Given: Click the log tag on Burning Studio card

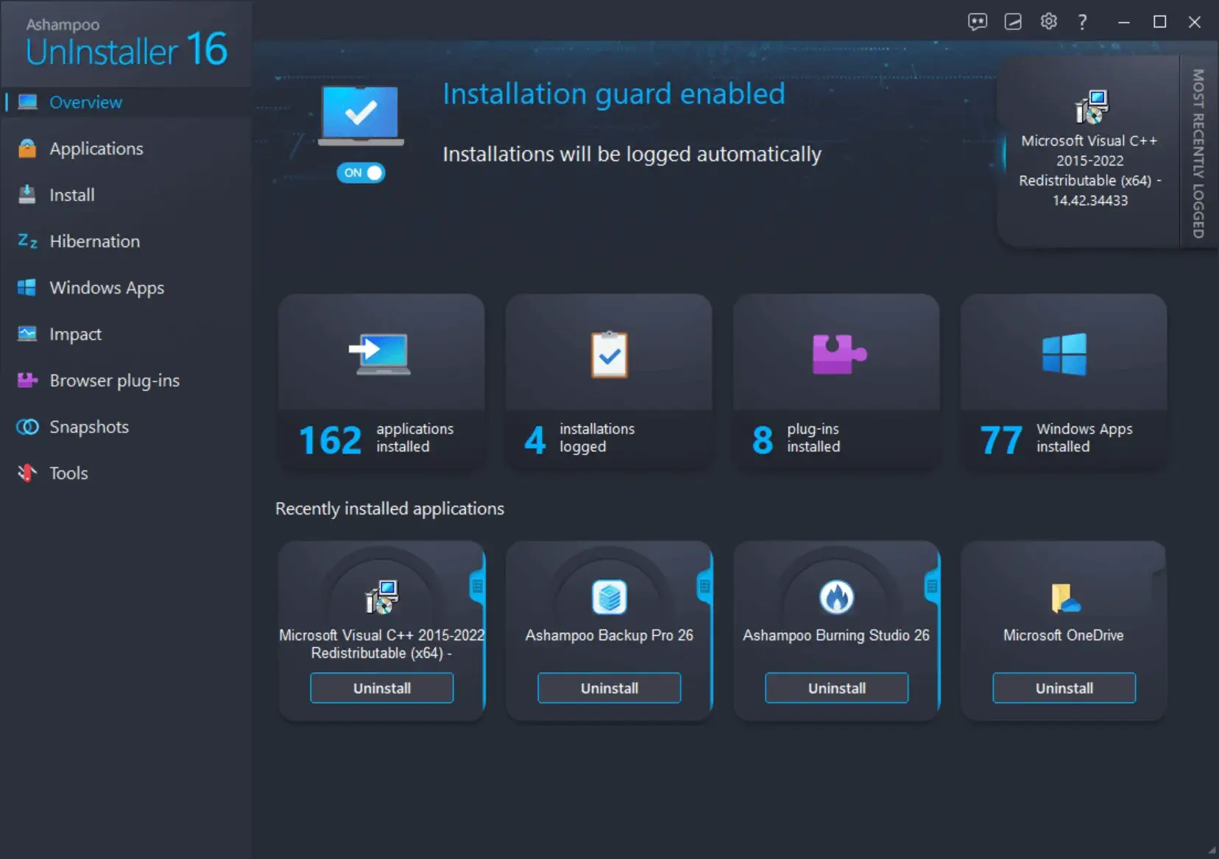Looking at the screenshot, I should pyautogui.click(x=932, y=587).
